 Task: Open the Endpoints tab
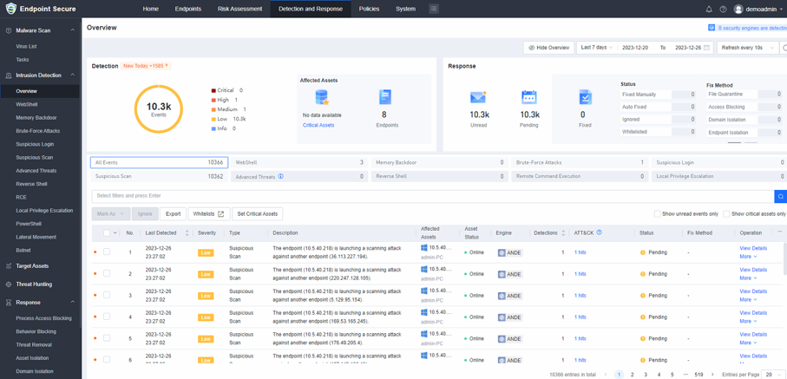tap(188, 9)
